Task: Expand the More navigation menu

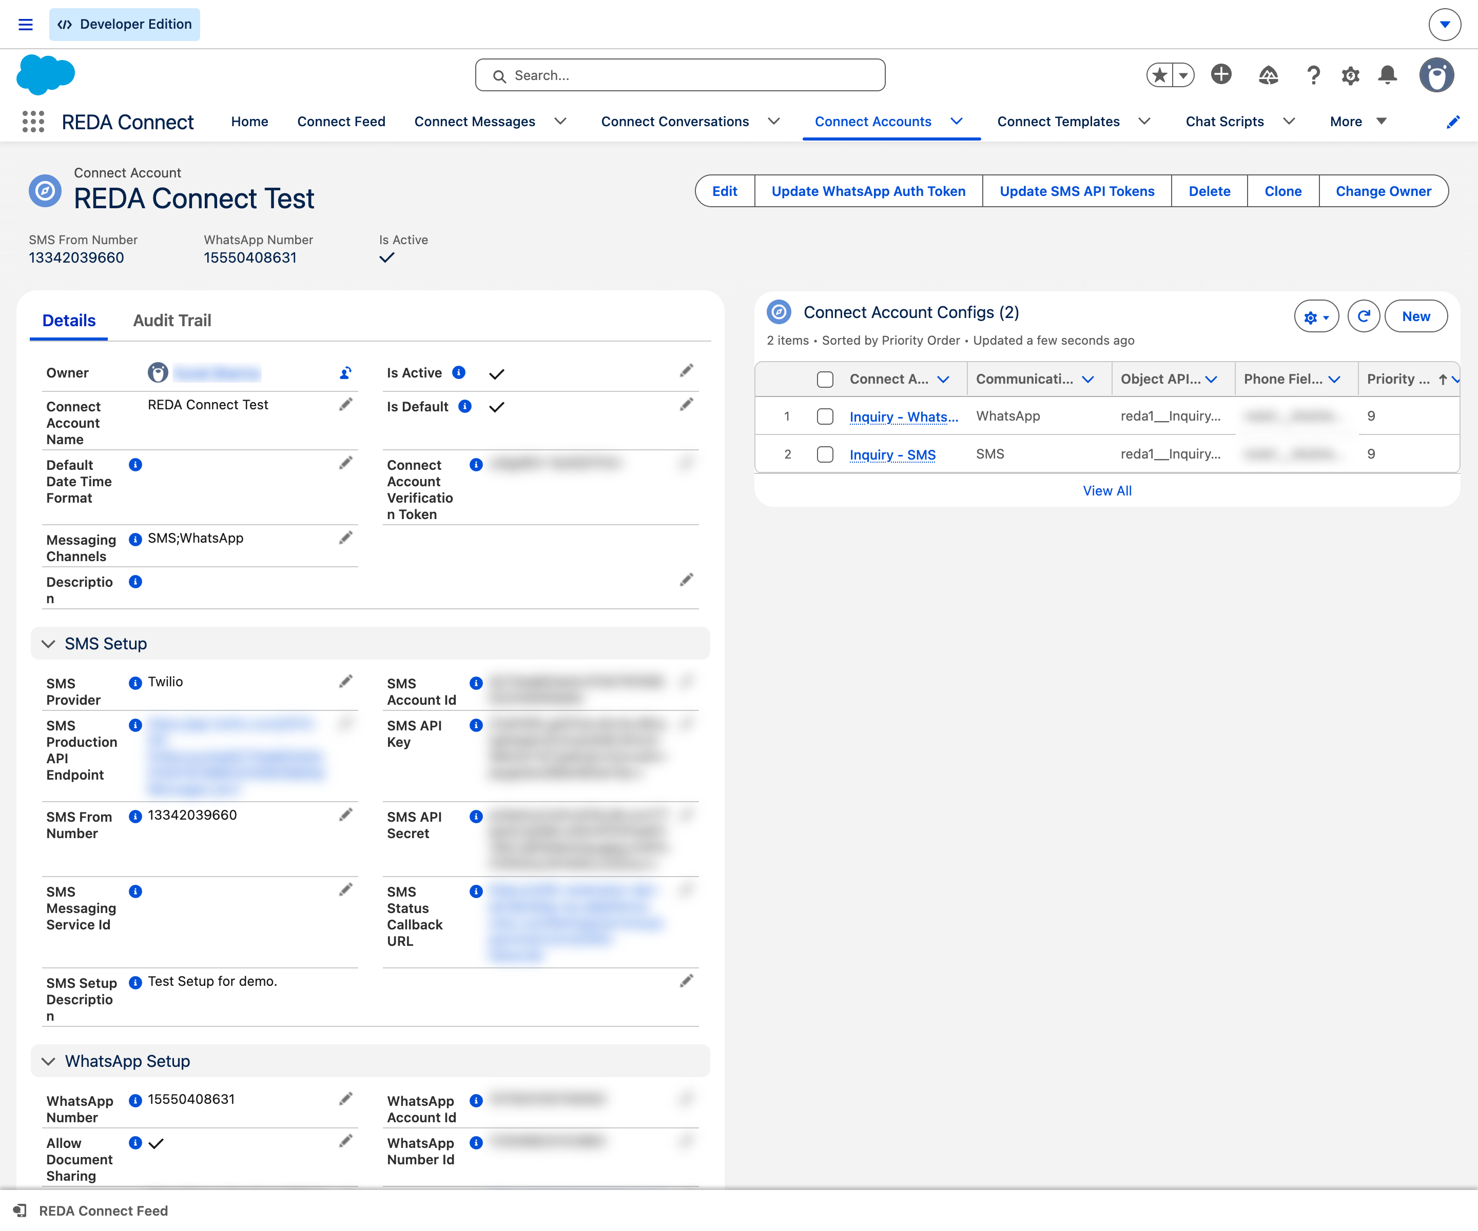Action: point(1358,122)
